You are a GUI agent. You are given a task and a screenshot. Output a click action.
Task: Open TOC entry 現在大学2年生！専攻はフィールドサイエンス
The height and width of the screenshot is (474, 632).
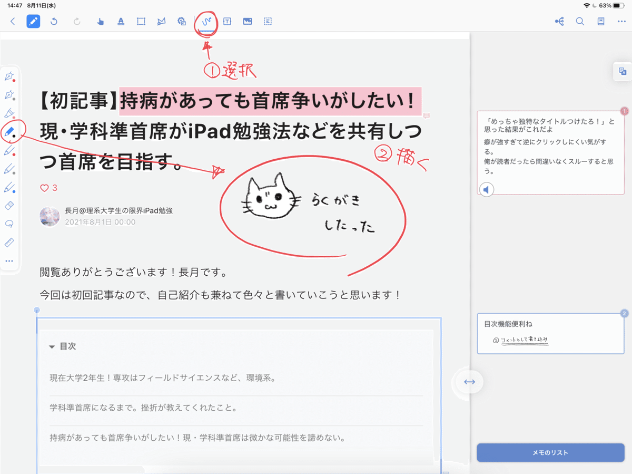coord(163,378)
